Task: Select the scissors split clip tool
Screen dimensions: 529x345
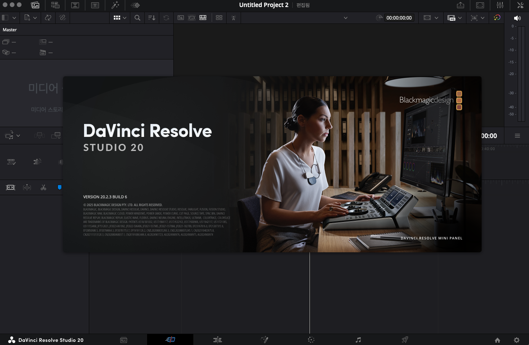Action: [x=43, y=187]
